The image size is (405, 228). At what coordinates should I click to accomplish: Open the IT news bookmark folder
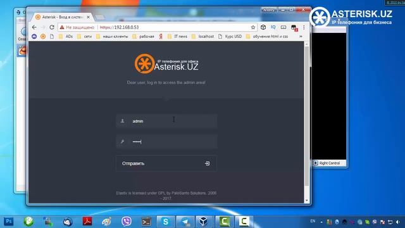click(177, 37)
